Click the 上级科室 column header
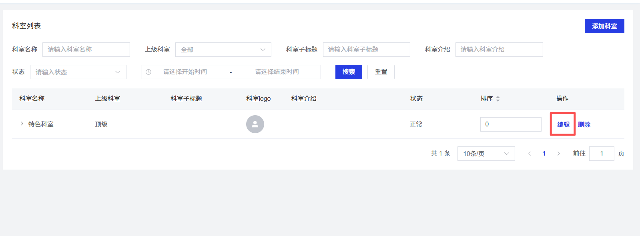This screenshot has height=236, width=640. point(108,99)
